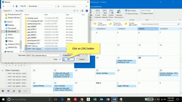Open Kaylee Birthday calendar event

pos(42,86)
